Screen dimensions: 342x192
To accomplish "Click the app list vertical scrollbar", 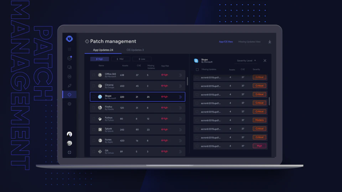I will click(187, 81).
